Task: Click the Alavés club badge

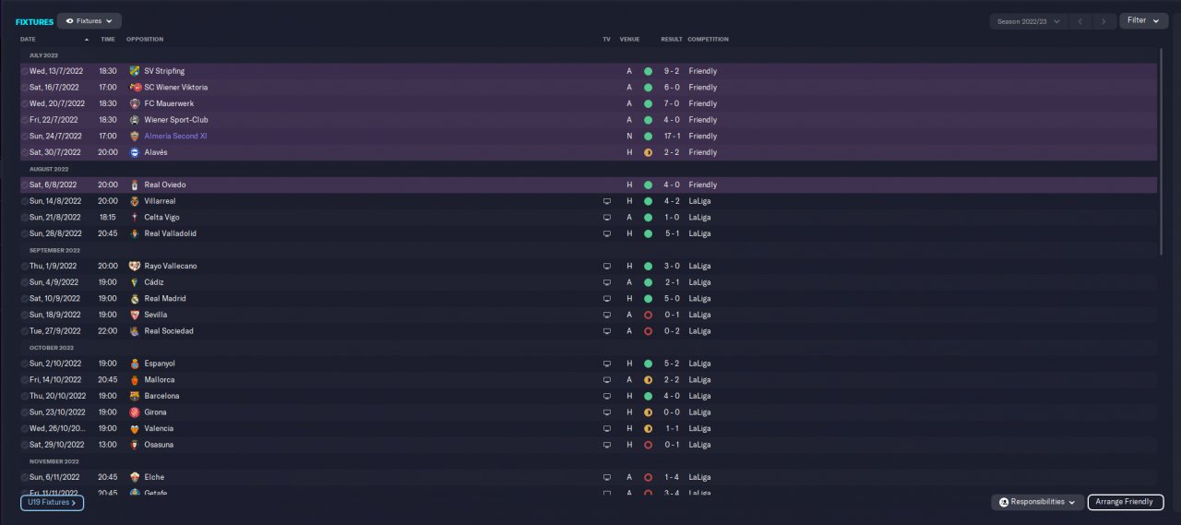Action: point(135,152)
